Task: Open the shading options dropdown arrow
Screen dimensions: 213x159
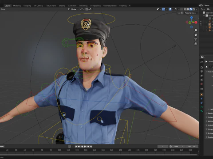Action: point(197,9)
